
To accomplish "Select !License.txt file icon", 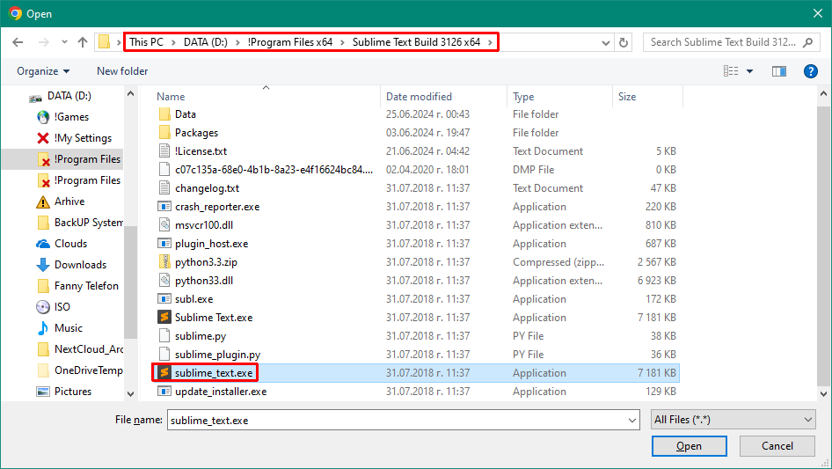I will [164, 150].
